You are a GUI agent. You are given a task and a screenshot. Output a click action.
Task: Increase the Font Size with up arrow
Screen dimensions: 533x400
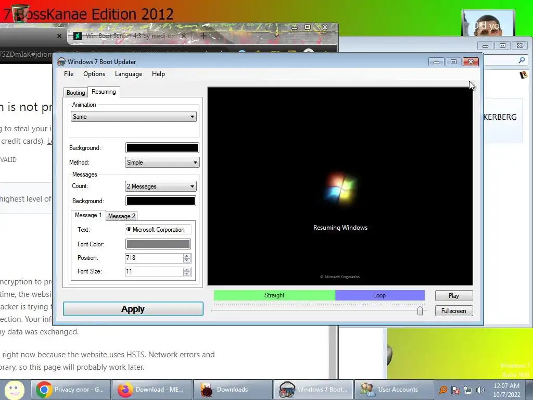coord(187,269)
